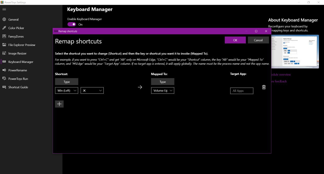Open the Give feedback link

[x=279, y=81]
